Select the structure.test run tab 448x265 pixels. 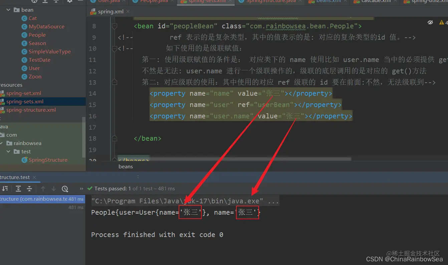15,177
